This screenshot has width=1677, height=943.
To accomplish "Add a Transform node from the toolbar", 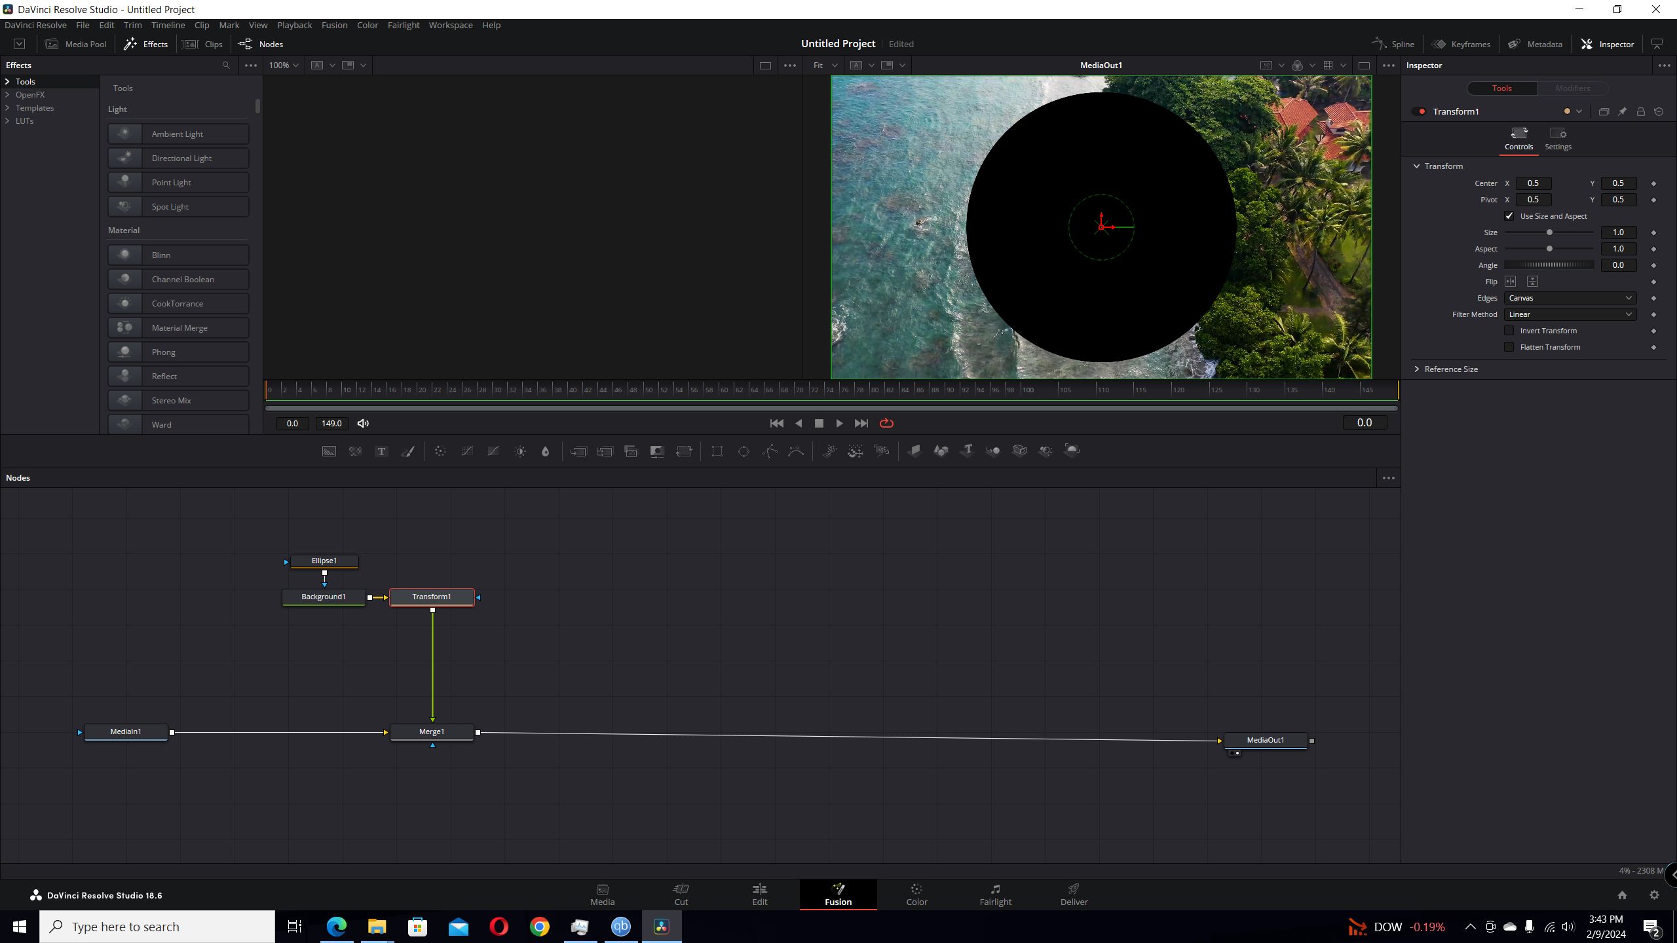I will coord(684,451).
